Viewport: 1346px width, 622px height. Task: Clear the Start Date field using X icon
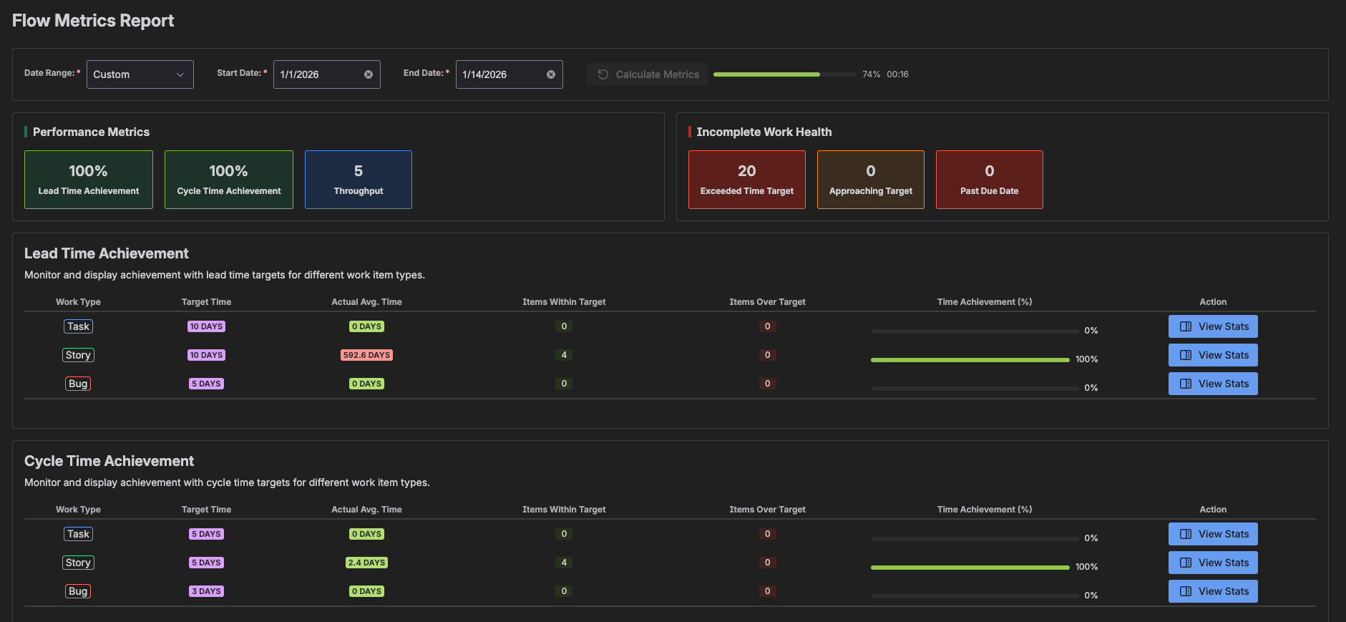(369, 74)
